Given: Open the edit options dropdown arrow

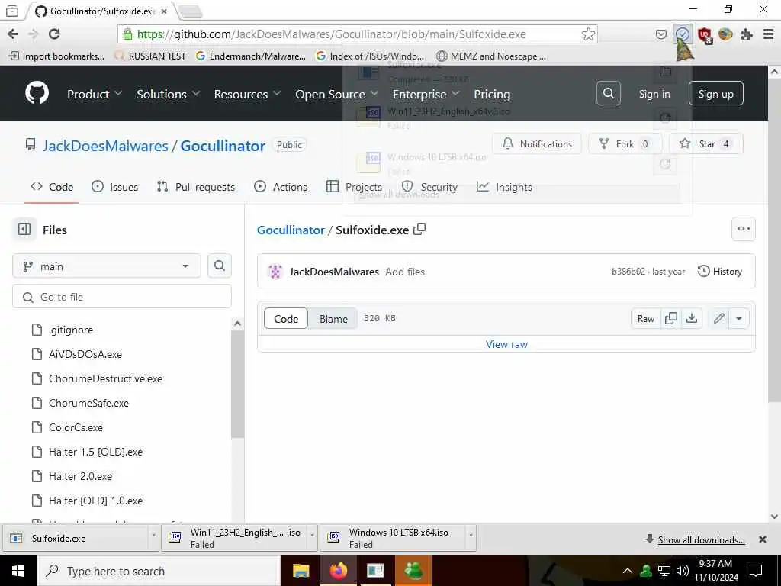Looking at the screenshot, I should tap(738, 318).
